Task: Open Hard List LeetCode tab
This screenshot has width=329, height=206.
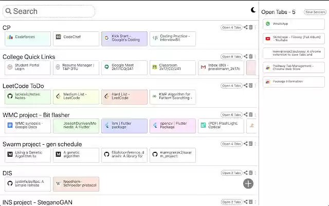Action: click(124, 97)
